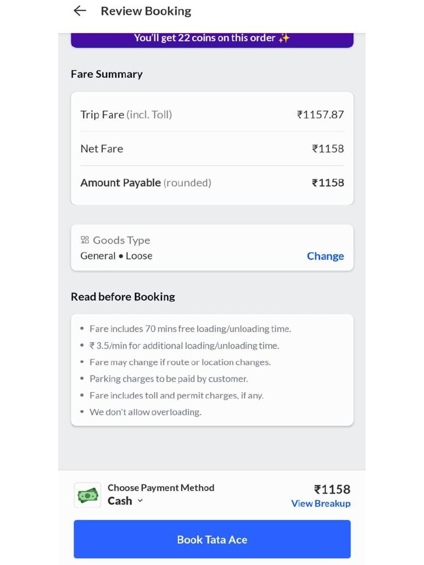The width and height of the screenshot is (424, 565).
Task: Tap the General Loose goods text
Action: coord(116,256)
